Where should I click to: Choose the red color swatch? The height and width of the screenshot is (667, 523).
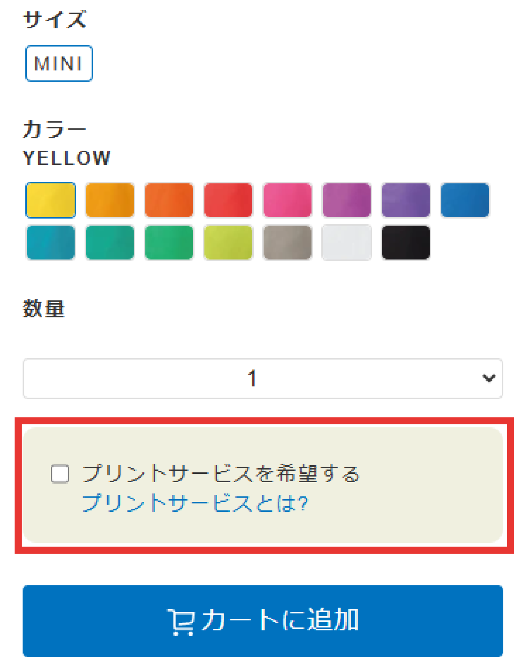[228, 200]
